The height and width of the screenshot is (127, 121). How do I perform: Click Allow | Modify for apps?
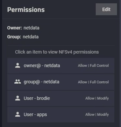click(x=97, y=114)
